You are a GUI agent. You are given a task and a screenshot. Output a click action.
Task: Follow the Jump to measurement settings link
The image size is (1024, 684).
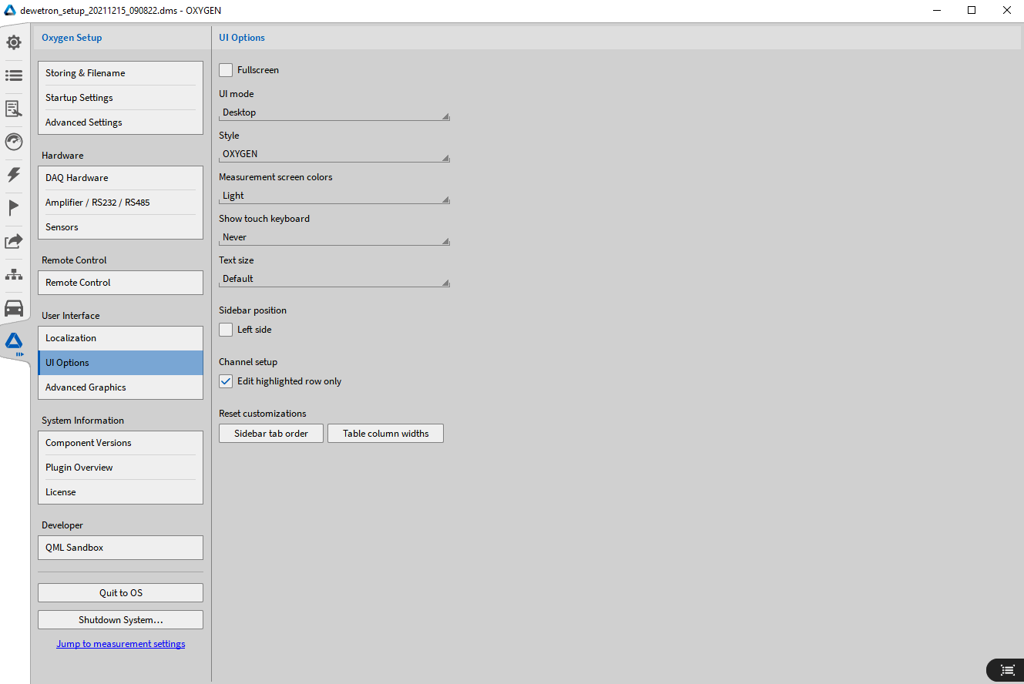[x=120, y=644]
